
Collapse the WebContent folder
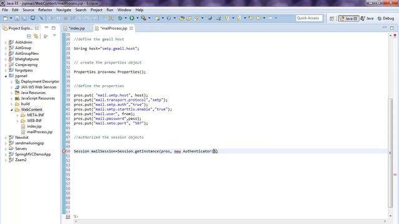tap(11, 110)
